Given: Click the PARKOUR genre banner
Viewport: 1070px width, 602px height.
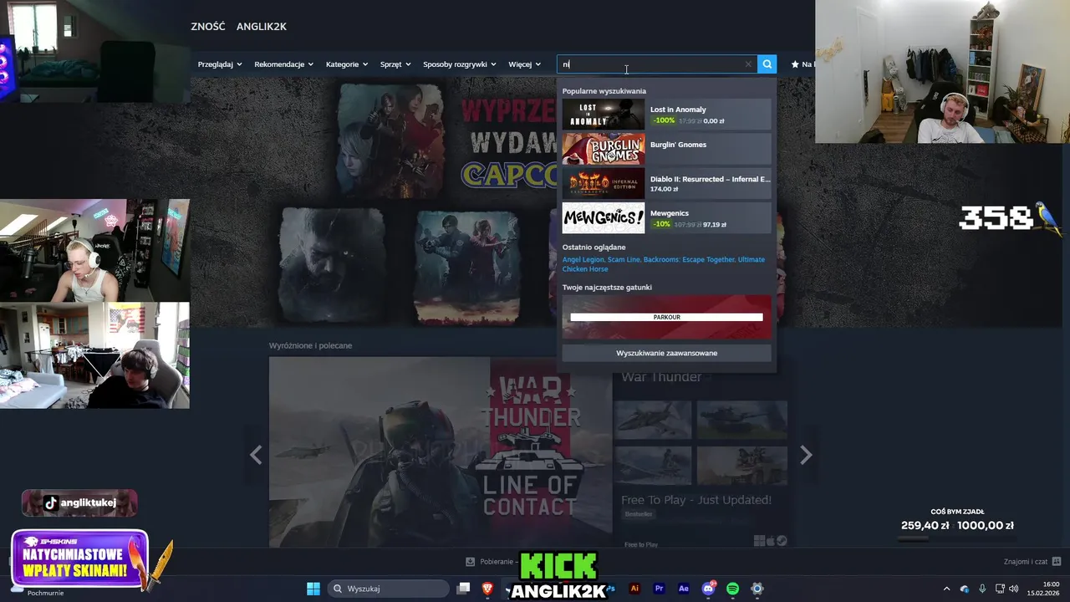Looking at the screenshot, I should coord(666,317).
